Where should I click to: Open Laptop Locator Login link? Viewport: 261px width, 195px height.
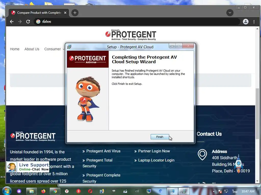pyautogui.click(x=156, y=160)
